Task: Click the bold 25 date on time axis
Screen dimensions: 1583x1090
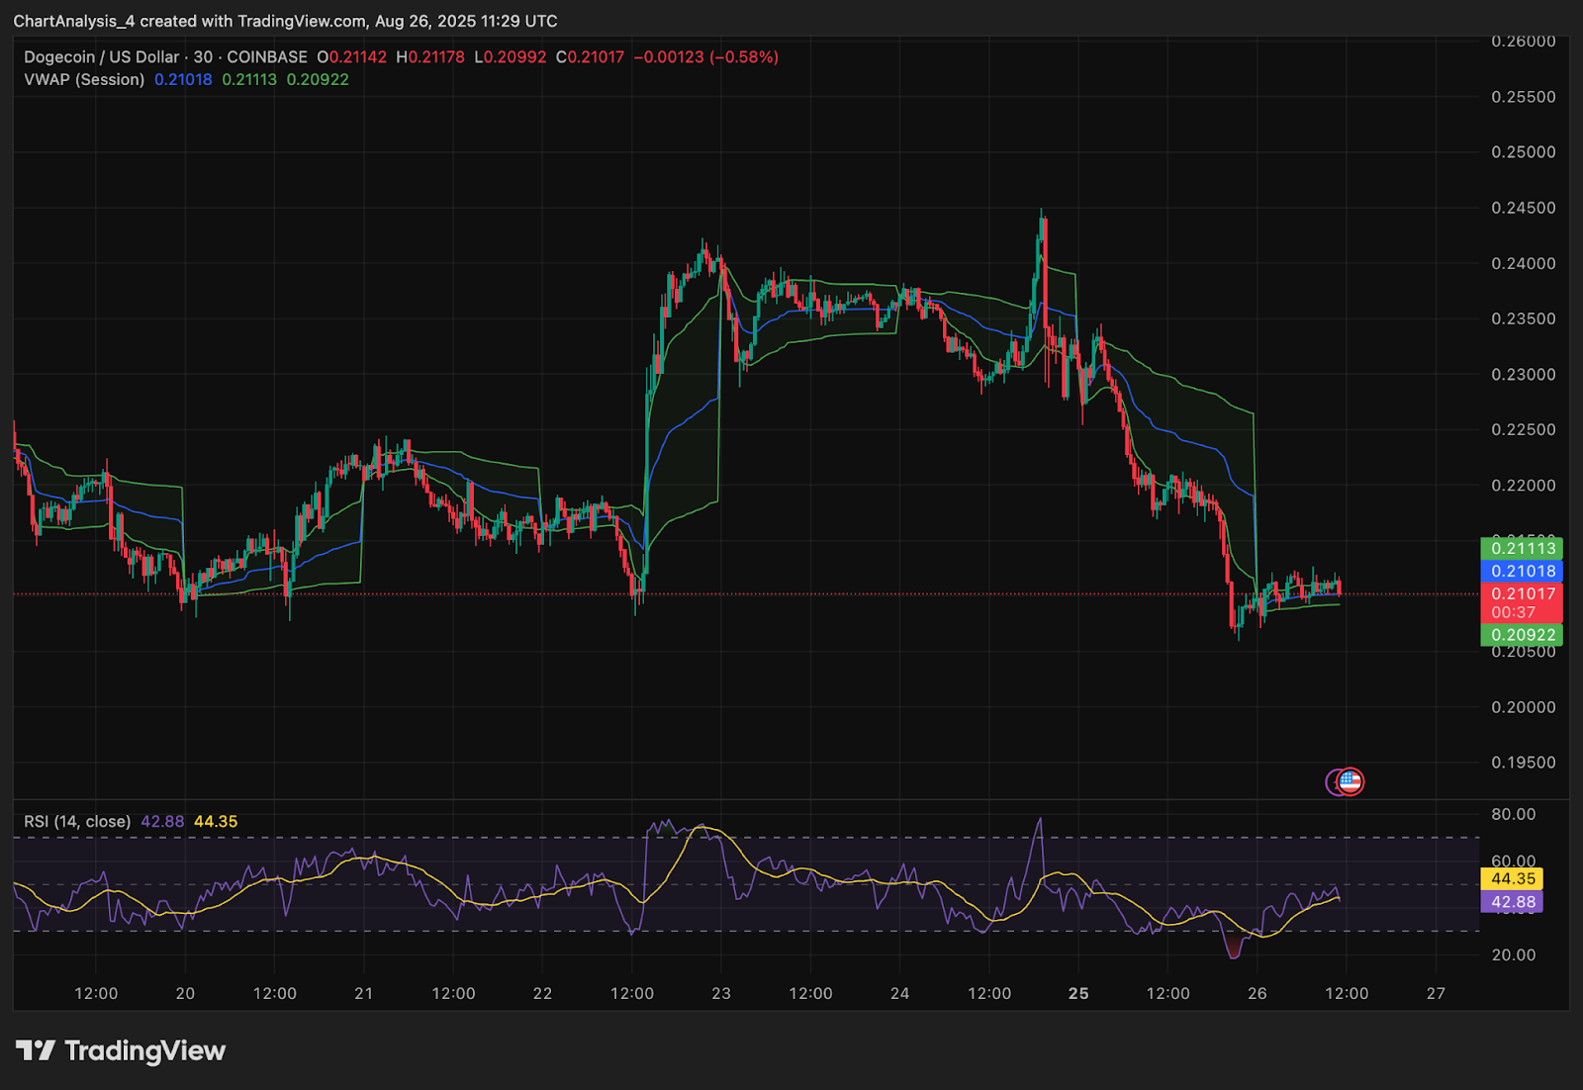Action: 1078,993
